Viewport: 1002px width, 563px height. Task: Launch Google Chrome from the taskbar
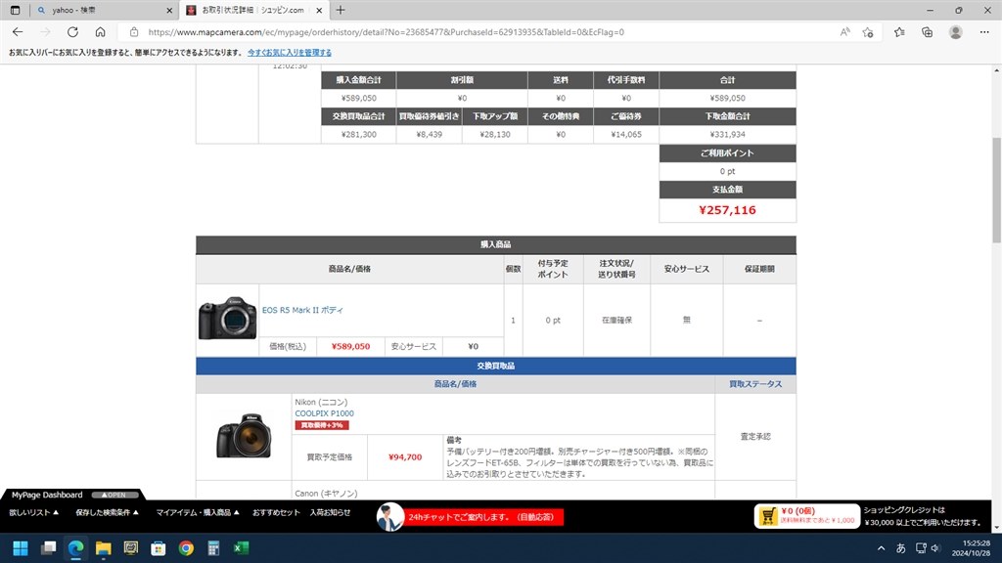(x=186, y=547)
